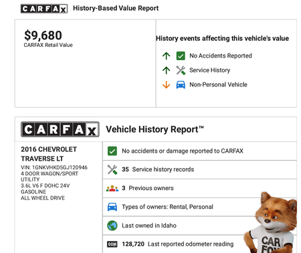Click people icon beside 3 Previous owners

(x=112, y=188)
